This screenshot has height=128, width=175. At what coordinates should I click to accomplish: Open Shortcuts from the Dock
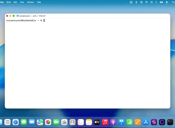154,122
